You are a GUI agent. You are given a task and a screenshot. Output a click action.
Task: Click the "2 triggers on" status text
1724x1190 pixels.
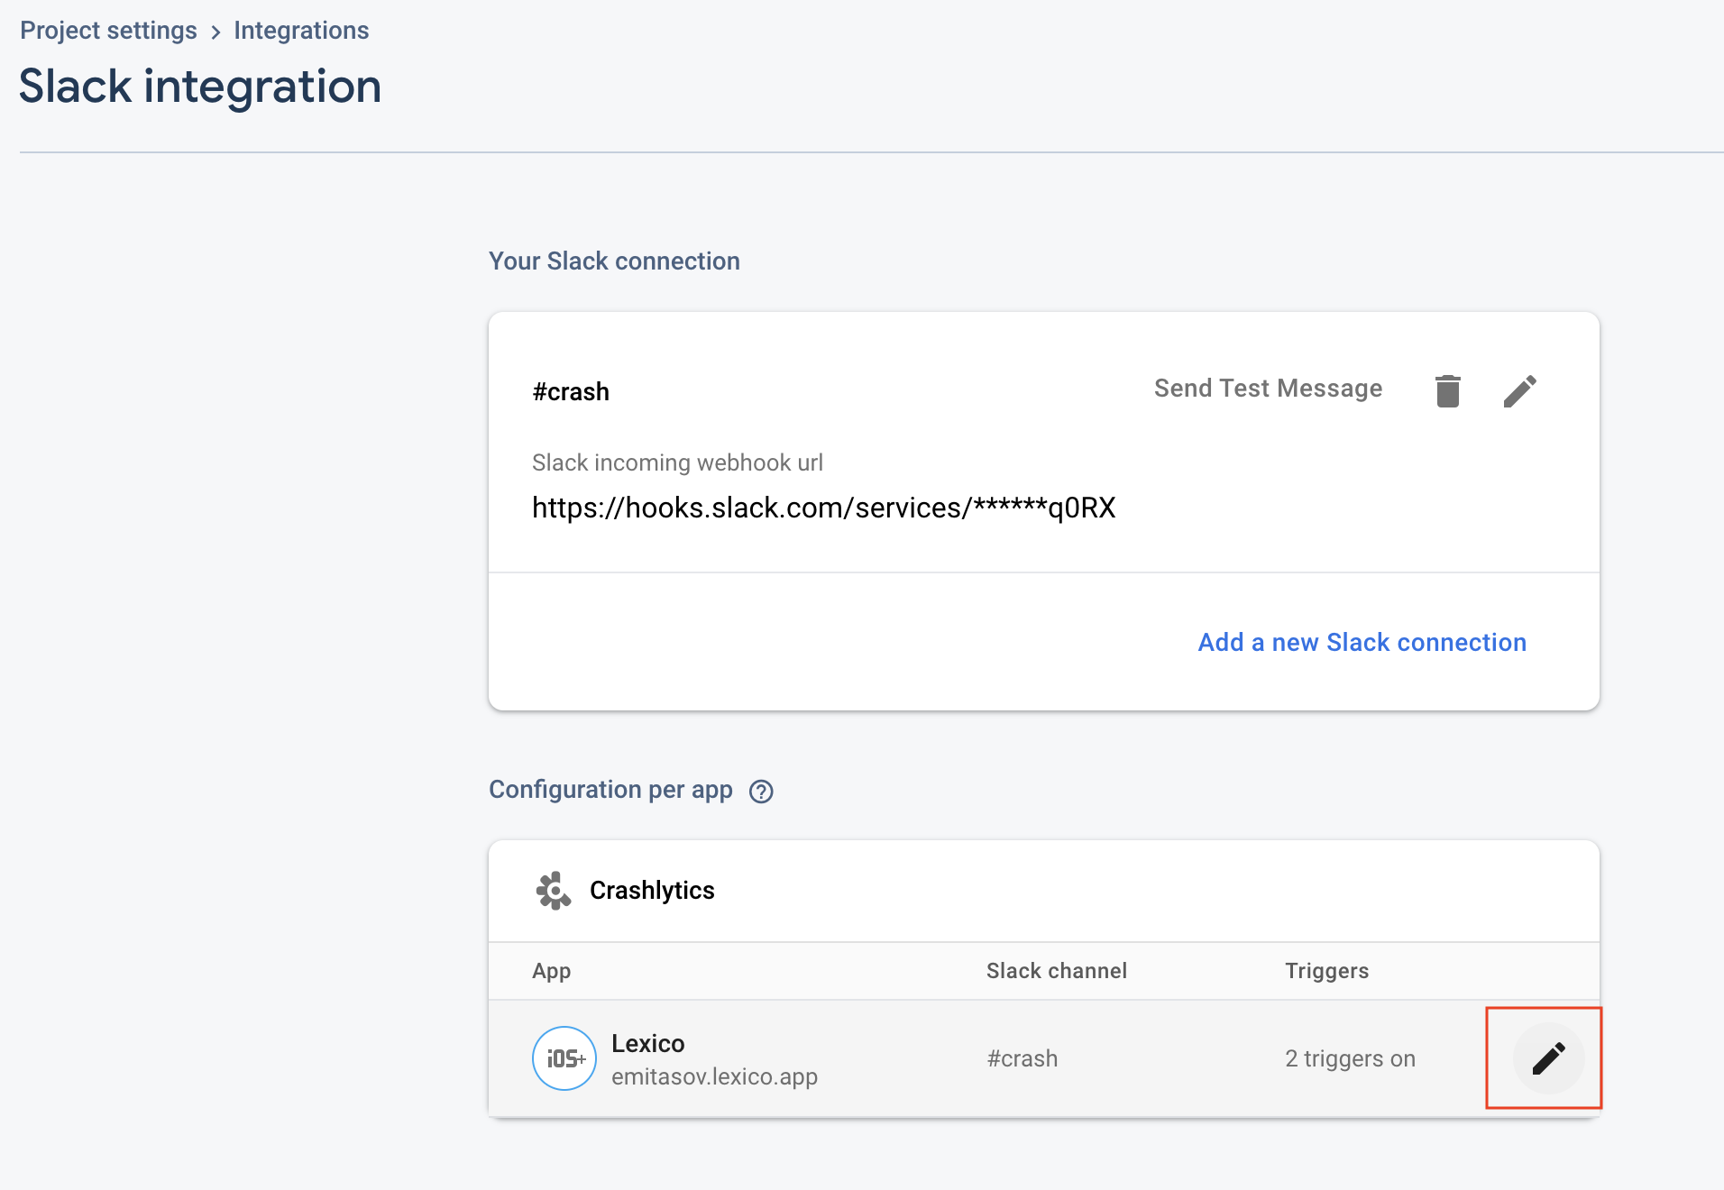click(1350, 1058)
